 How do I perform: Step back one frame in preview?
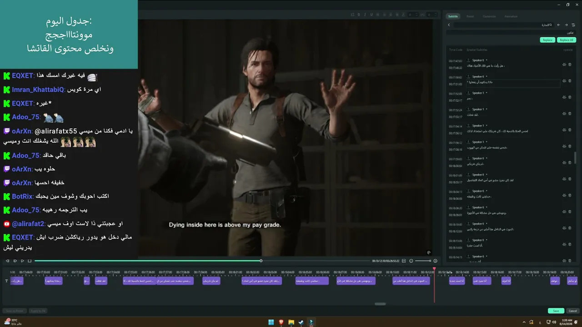8,261
